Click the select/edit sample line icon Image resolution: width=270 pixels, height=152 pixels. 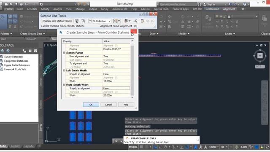pyautogui.click(x=126, y=21)
